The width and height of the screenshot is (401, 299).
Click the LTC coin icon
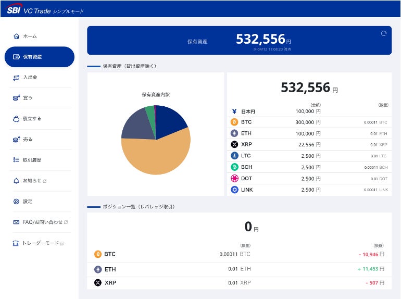coord(234,156)
